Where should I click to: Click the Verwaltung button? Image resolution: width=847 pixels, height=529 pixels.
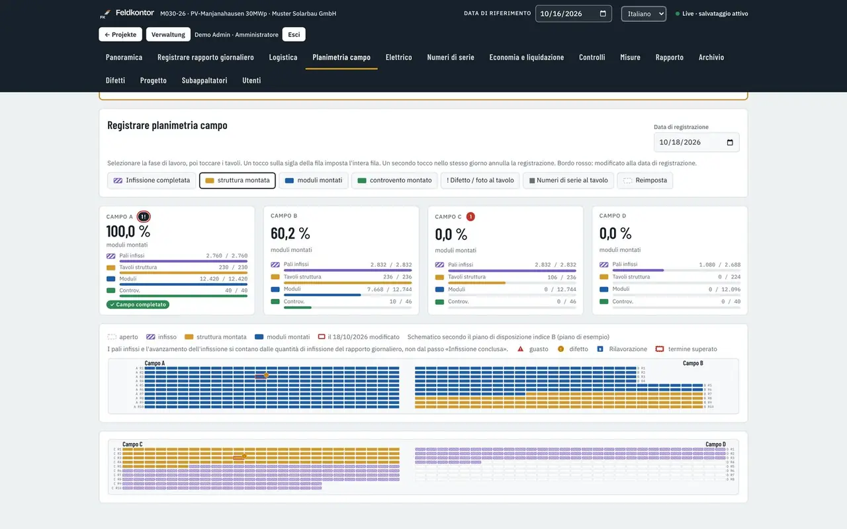pyautogui.click(x=168, y=34)
